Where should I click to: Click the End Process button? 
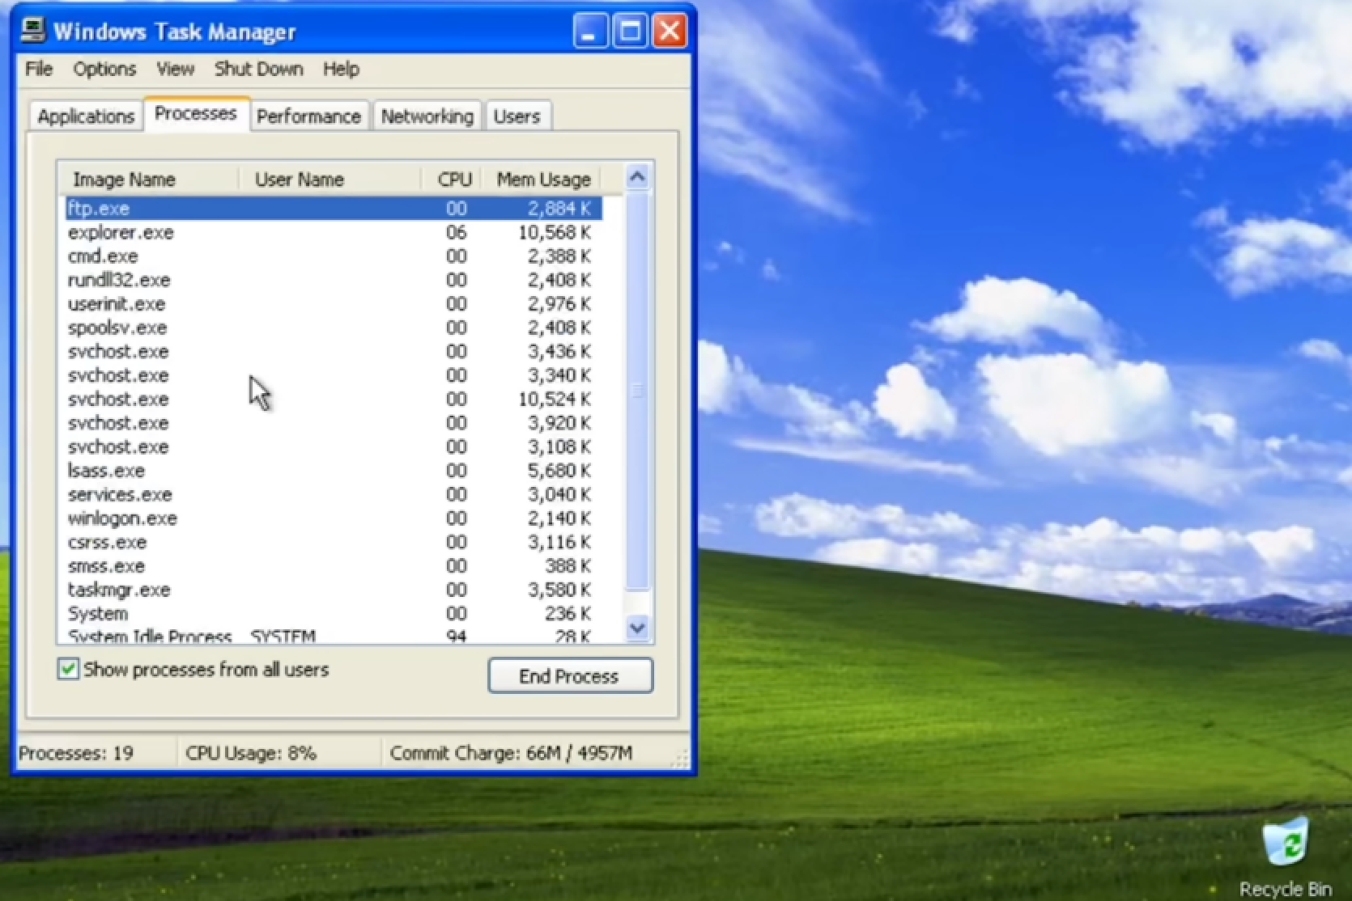[570, 675]
